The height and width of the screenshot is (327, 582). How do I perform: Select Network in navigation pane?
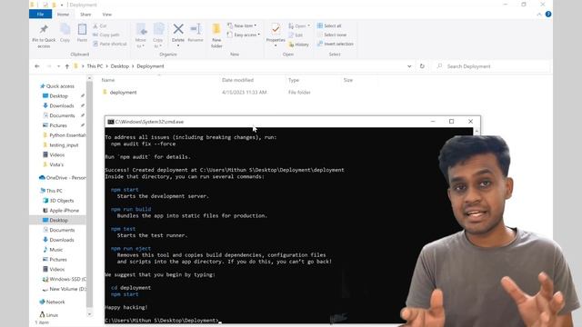[53, 302]
